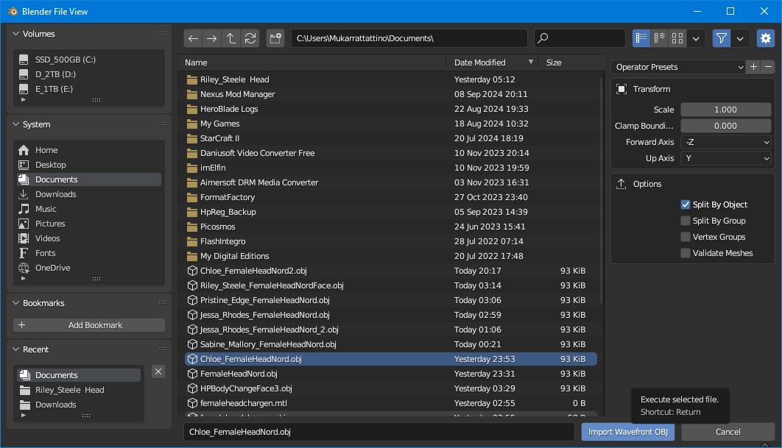Click Import Wavefront OBJ button
782x448 pixels.
click(x=628, y=432)
